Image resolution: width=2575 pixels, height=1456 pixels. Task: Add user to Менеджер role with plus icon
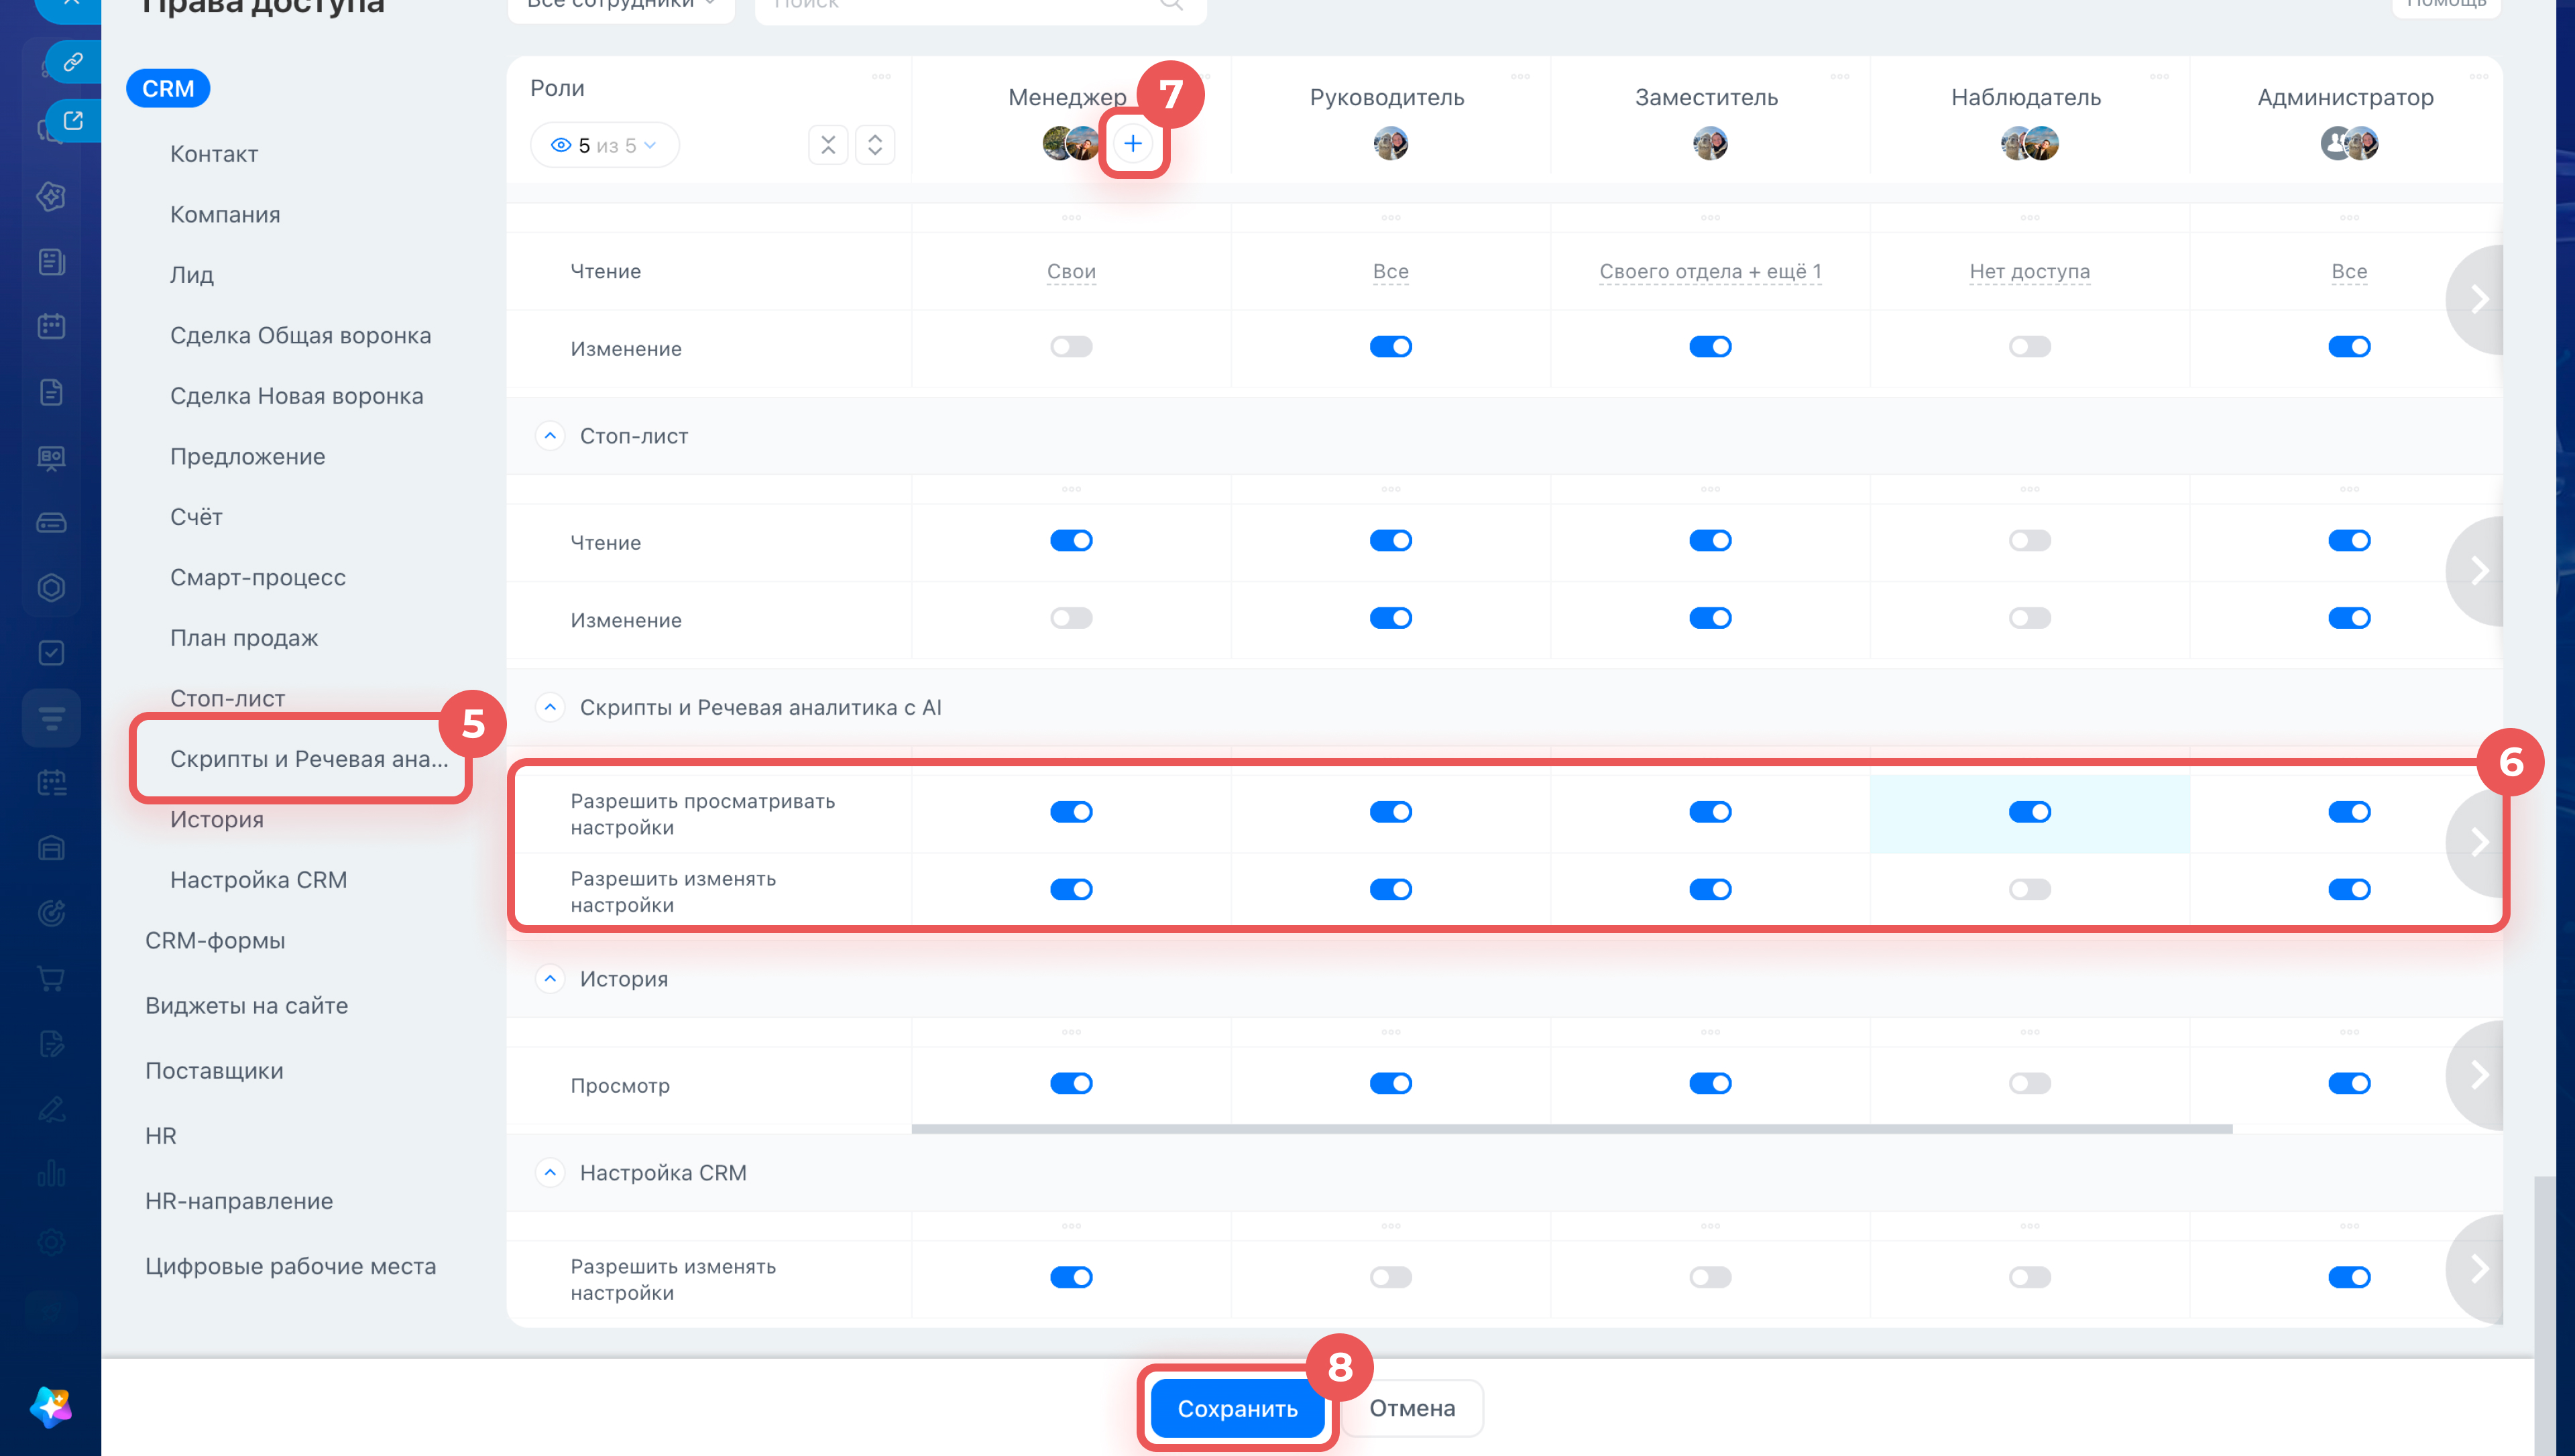click(x=1132, y=144)
